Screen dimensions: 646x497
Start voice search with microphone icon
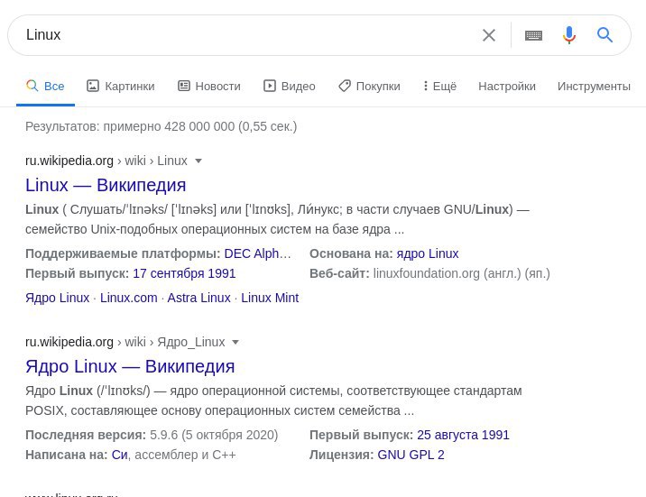pos(569,35)
